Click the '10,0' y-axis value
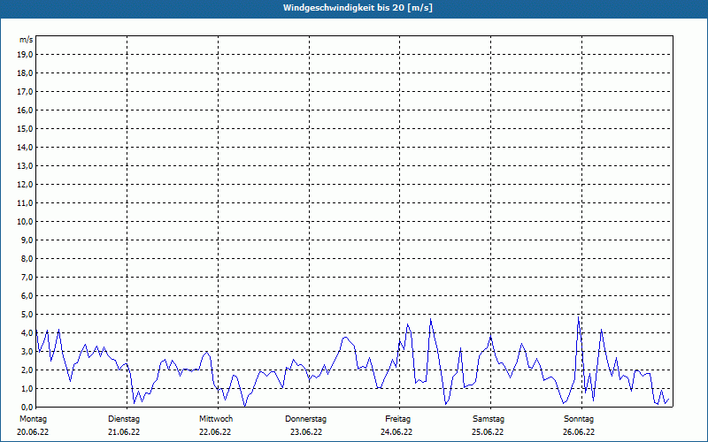Viewport: 708px width, 442px height. [x=26, y=222]
